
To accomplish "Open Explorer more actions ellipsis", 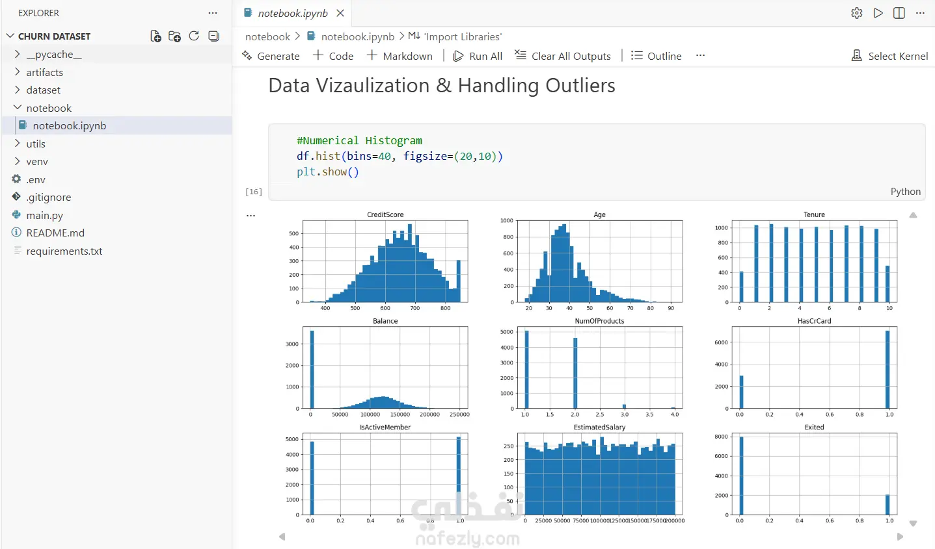I will click(213, 13).
